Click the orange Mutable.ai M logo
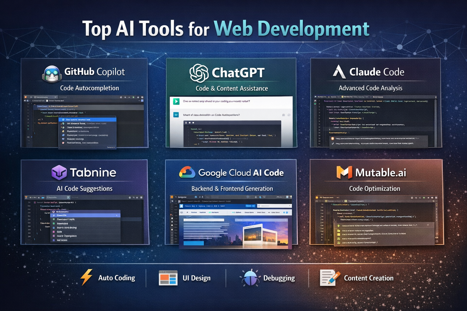 click(x=344, y=173)
